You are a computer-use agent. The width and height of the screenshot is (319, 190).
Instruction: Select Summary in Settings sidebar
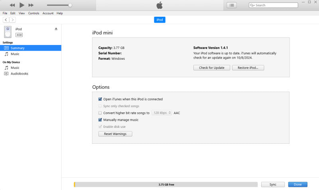[x=31, y=48]
